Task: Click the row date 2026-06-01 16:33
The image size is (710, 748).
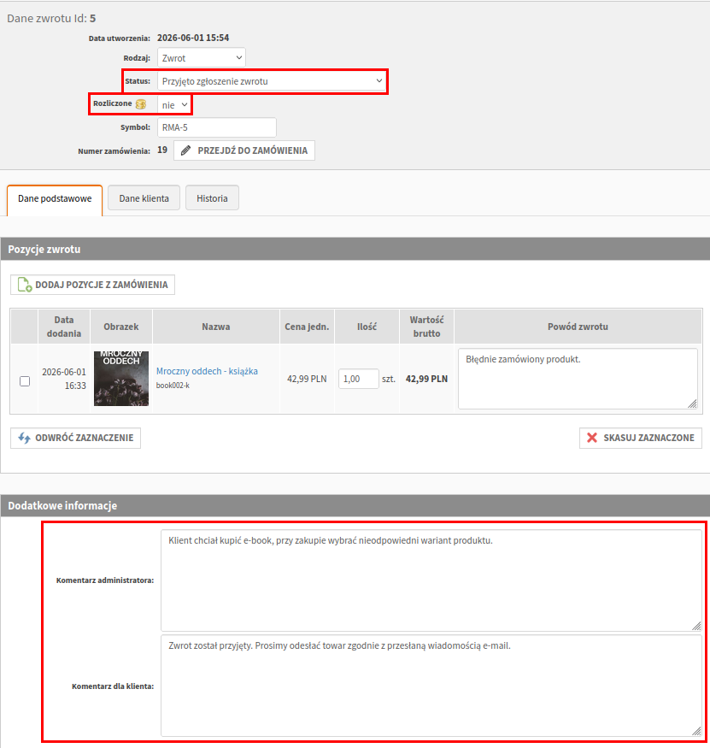Action: pyautogui.click(x=64, y=379)
